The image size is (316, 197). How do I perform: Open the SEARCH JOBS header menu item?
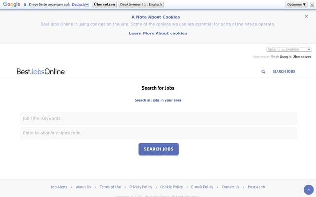click(283, 71)
